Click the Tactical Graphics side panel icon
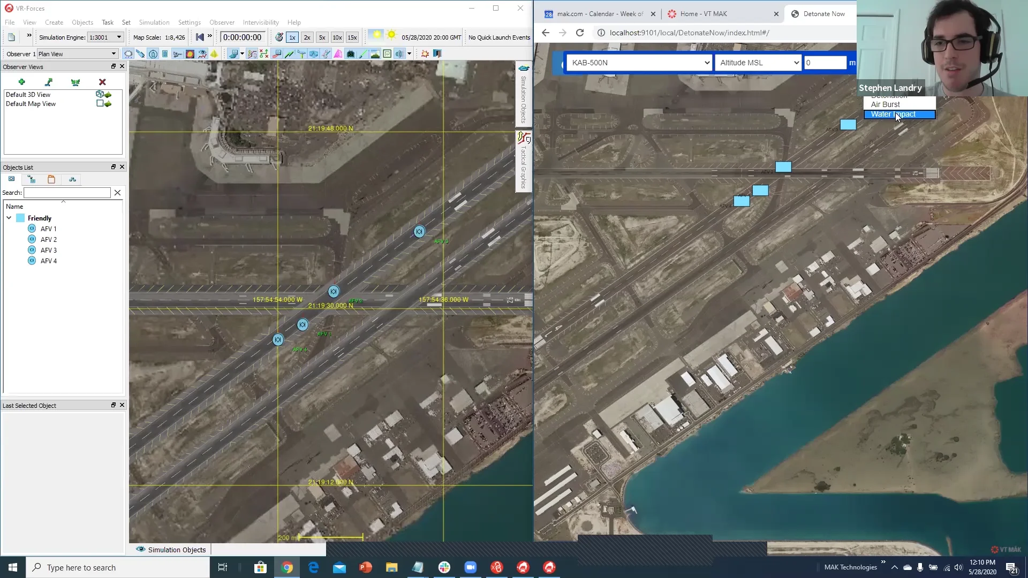 pyautogui.click(x=524, y=138)
